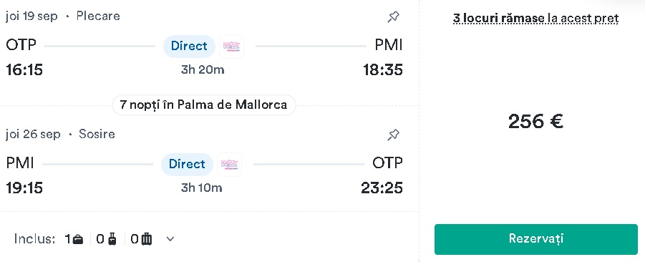Pin the return flight on 26 sep
Image resolution: width=645 pixels, height=262 pixels.
click(x=393, y=135)
